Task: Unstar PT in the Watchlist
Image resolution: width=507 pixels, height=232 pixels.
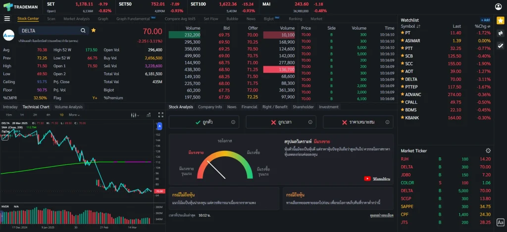Action: pos(403,33)
